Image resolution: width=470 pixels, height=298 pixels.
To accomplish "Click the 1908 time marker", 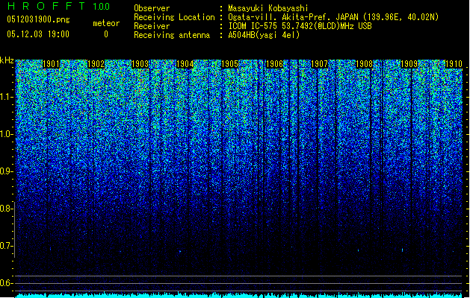I will [364, 64].
